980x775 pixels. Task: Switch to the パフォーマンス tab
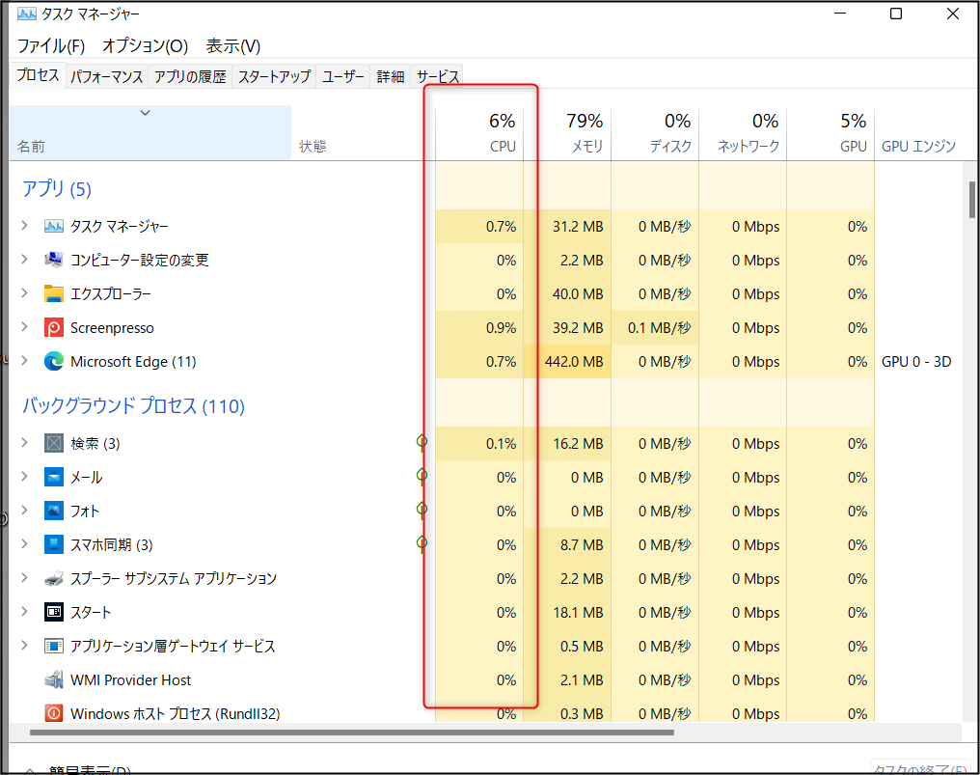coord(107,76)
